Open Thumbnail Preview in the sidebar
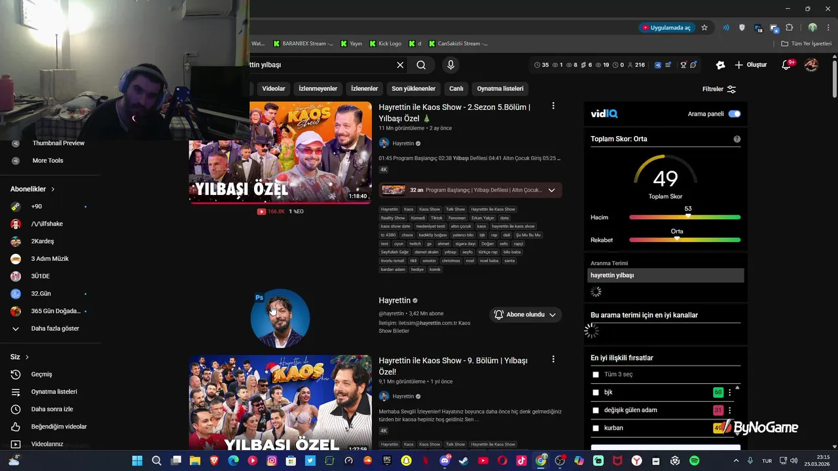The image size is (838, 471). [x=58, y=143]
